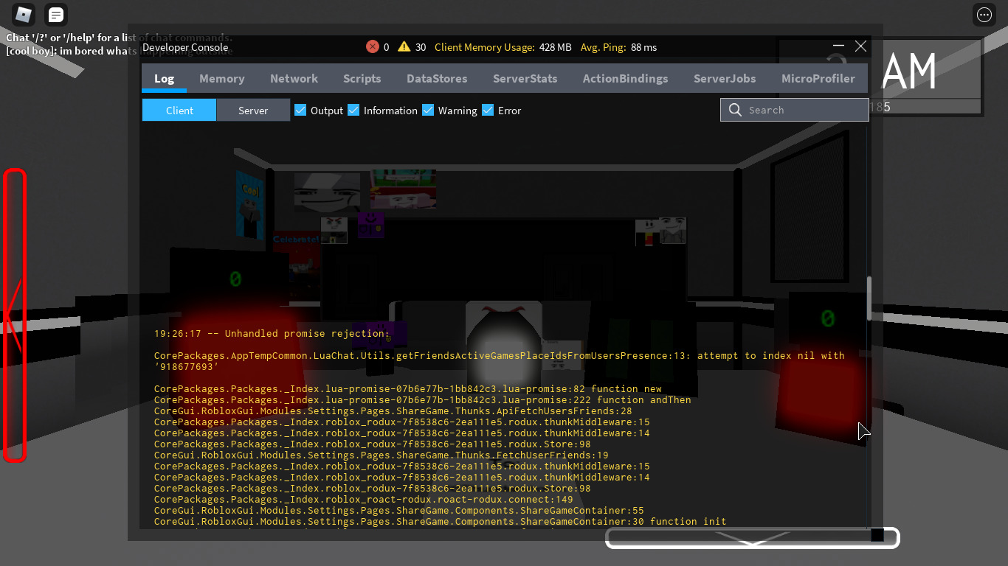
Task: Open the more options ellipsis menu
Action: coord(984,14)
